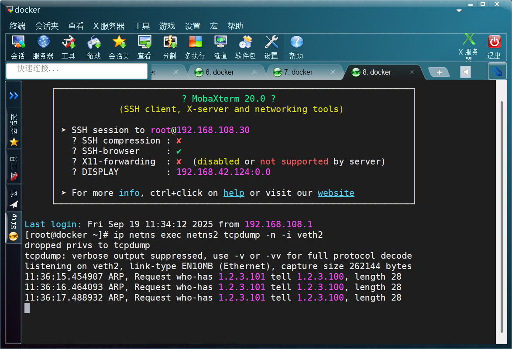Add a new tab with the plus button
512x349 pixels.
tap(439, 72)
